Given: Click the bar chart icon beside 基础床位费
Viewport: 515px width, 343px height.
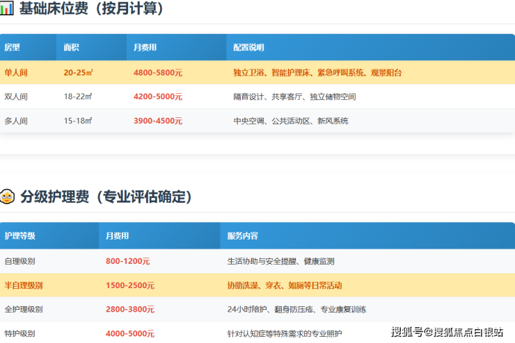Looking at the screenshot, I should tap(7, 8).
